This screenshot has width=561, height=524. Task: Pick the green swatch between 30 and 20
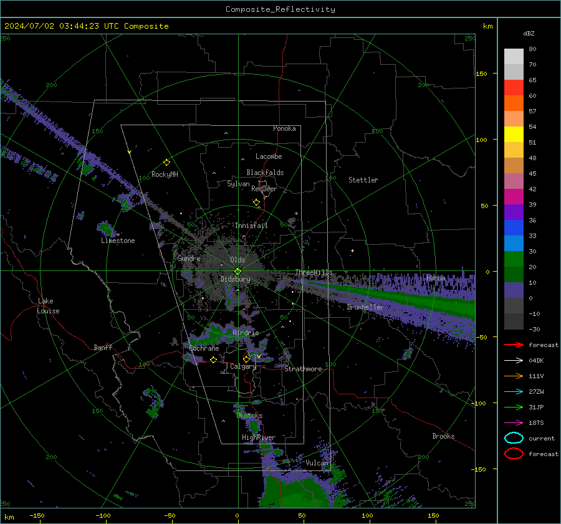[x=514, y=259]
